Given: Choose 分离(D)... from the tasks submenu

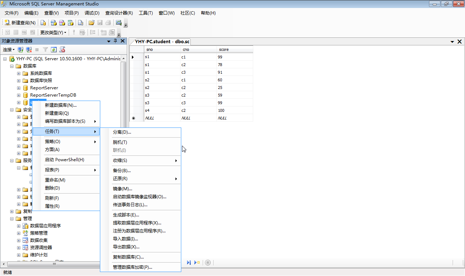Looking at the screenshot, I should tap(141, 132).
